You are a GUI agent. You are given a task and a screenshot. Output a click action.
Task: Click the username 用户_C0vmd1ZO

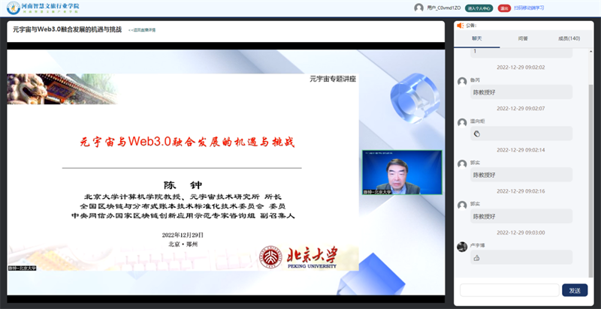tap(443, 8)
